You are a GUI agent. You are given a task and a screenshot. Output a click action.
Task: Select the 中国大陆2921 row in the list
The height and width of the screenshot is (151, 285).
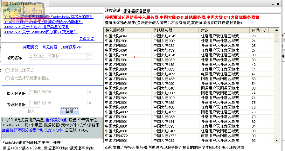(189, 98)
